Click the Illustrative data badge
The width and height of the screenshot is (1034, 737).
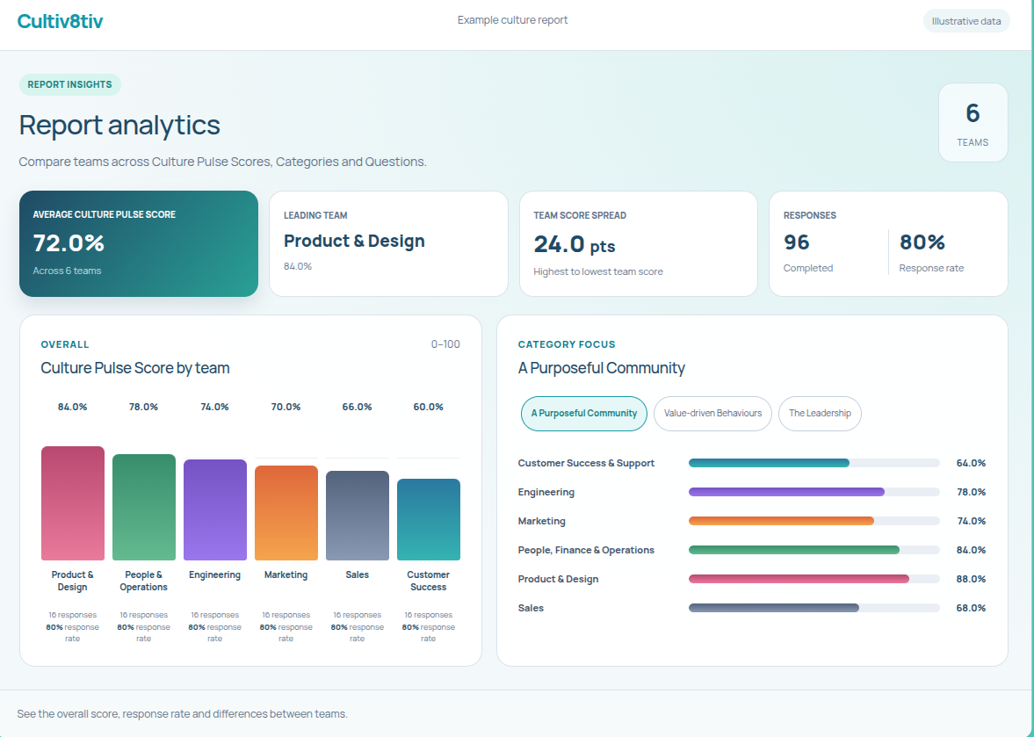[966, 21]
